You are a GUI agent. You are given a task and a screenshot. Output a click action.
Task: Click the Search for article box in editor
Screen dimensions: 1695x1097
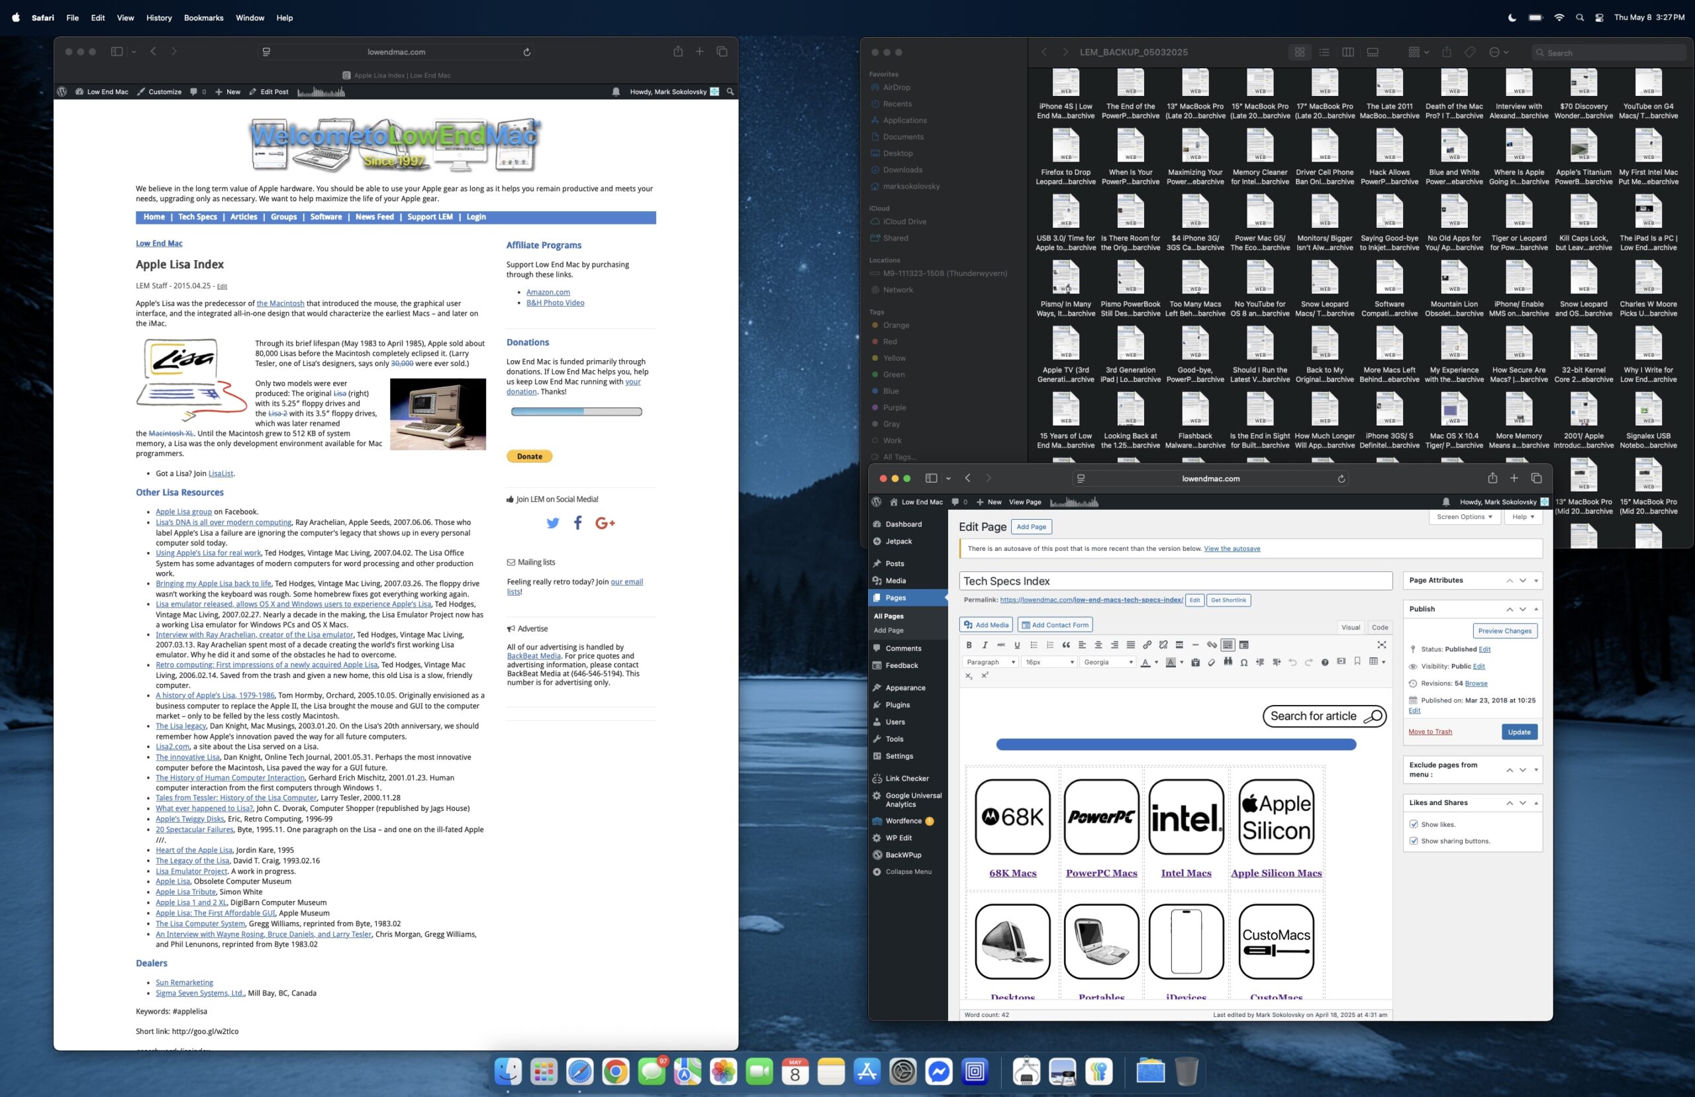coord(1324,716)
